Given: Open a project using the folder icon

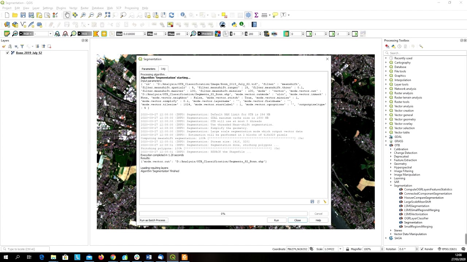Looking at the screenshot, I should (15, 15).
